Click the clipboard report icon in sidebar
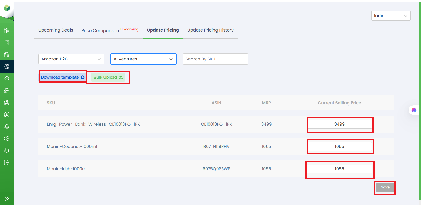Viewport: 421px width, 205px height. pos(7,43)
